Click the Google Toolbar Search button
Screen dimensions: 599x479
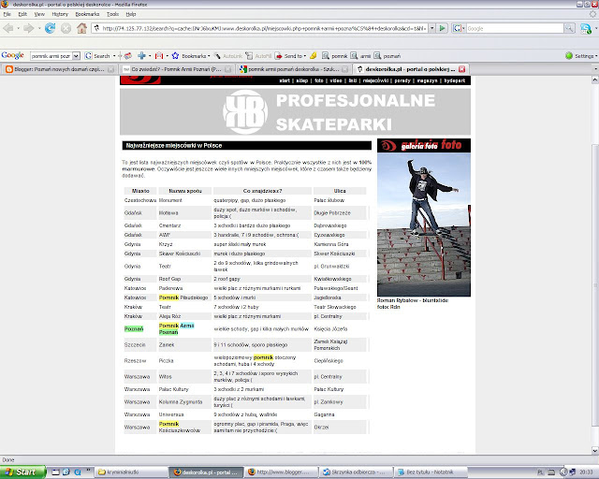(x=97, y=56)
